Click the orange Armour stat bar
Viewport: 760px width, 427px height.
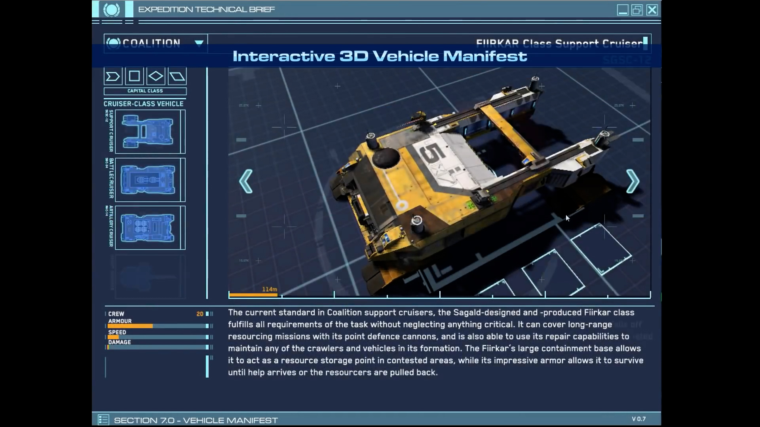pyautogui.click(x=130, y=326)
